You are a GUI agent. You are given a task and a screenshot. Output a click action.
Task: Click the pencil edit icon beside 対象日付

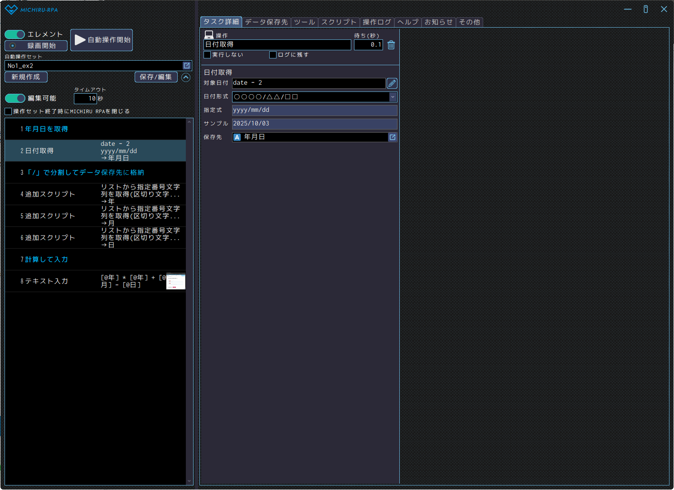click(392, 83)
